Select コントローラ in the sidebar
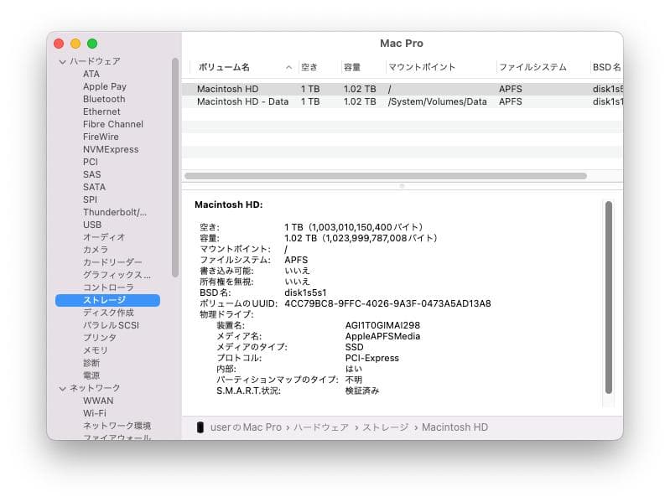Screen dimensions: 670x502 point(108,287)
